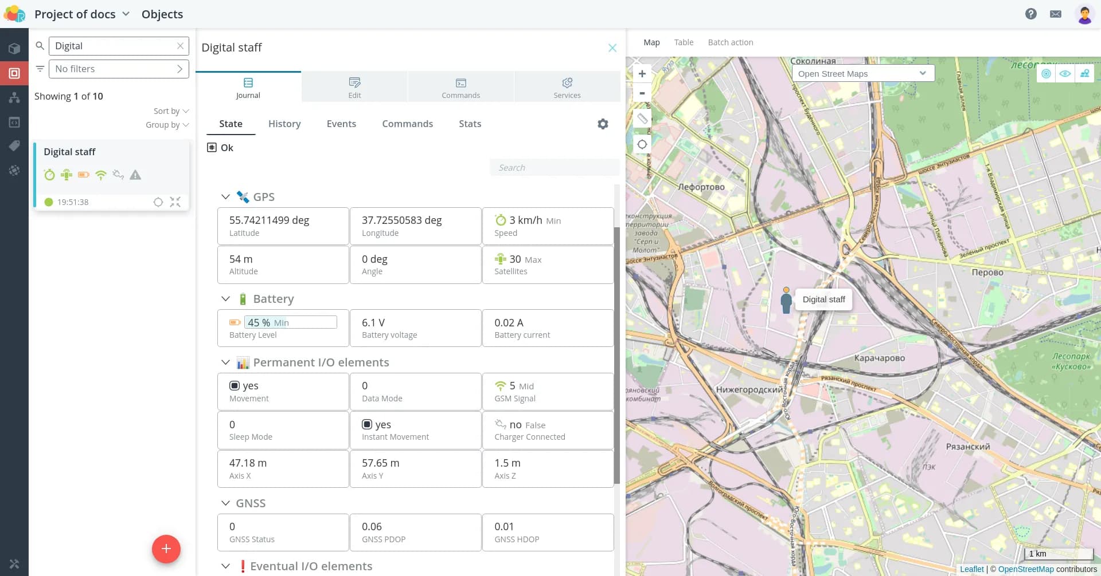
Task: Toggle the map geofence circle layer button
Action: coord(1046,73)
